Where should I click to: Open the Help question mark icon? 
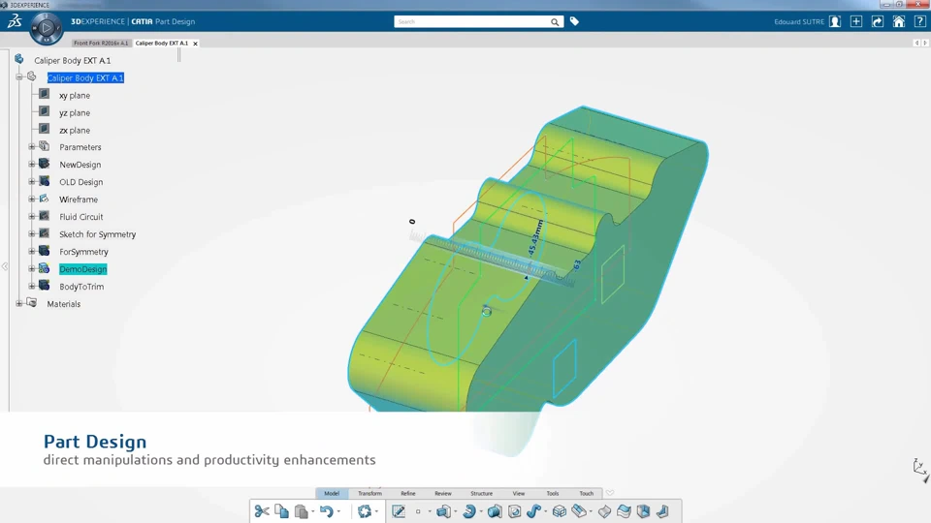[x=919, y=21]
